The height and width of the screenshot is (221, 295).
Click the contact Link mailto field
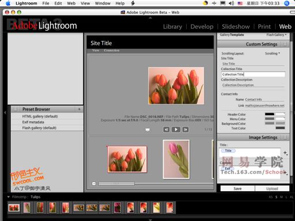click(264, 105)
